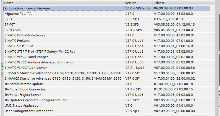
Task: Select S7-PCT name in the K3.5.3.0 release row
Action: click(10, 19)
